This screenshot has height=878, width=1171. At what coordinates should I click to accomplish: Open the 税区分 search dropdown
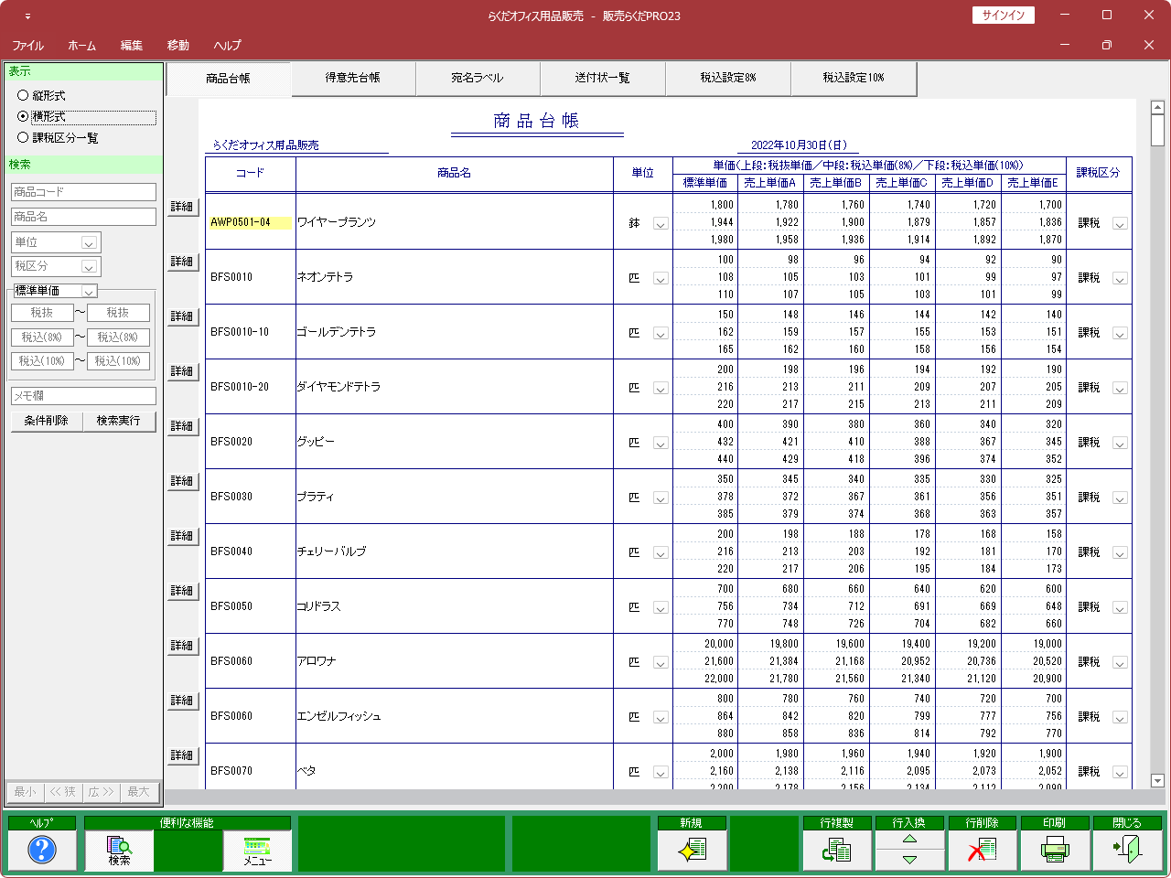(x=90, y=266)
